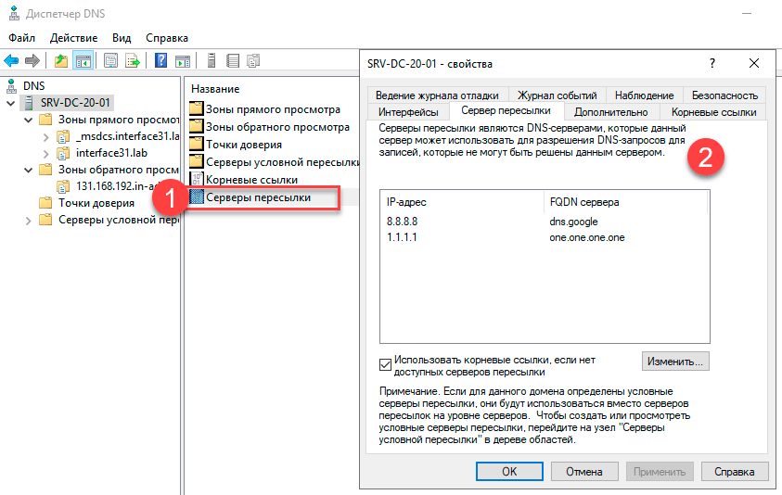Viewport: 782px width, 495px height.
Task: Select the Корневые ссылки label in the list
Action: 251,180
